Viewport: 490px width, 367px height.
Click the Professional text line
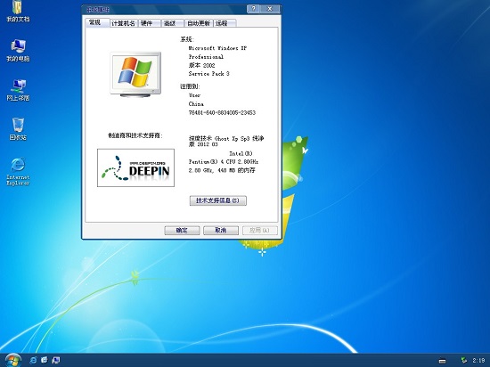click(206, 57)
